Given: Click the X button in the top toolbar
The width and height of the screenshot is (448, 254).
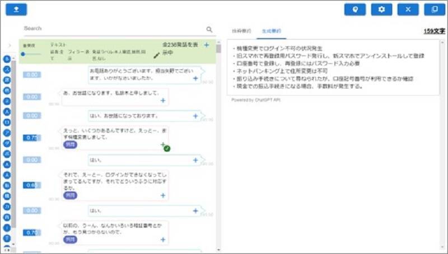Looking at the screenshot, I should pyautogui.click(x=408, y=10).
